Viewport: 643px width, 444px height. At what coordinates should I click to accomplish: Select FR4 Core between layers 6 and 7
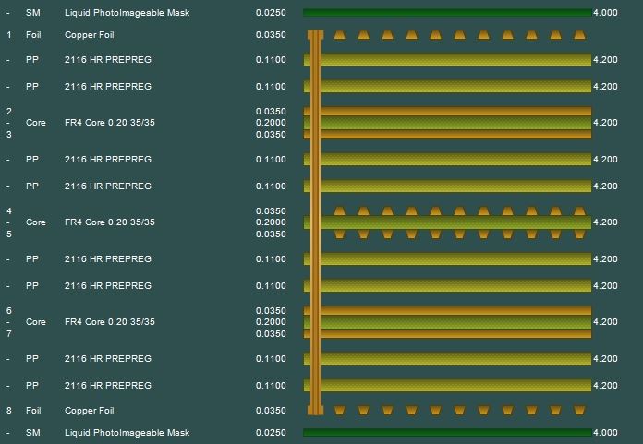[x=109, y=322]
